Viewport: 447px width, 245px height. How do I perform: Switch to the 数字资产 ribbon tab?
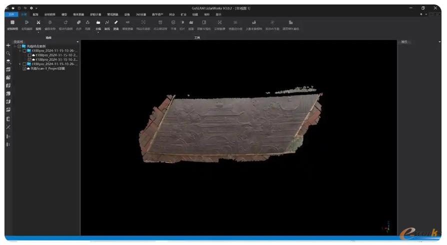157,14
